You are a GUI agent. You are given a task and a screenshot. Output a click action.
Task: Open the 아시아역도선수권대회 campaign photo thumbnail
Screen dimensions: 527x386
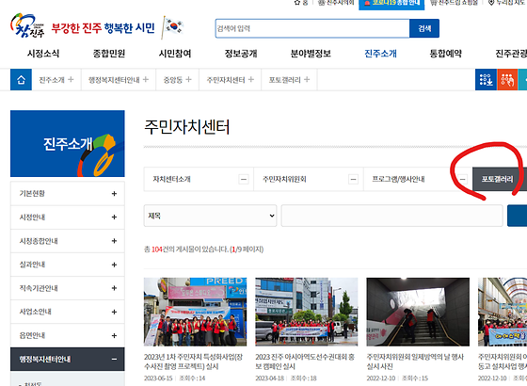(307, 312)
